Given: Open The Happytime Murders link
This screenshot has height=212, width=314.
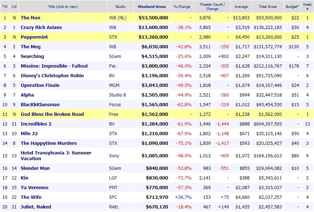Looking at the screenshot, I should pyautogui.click(x=49, y=143).
